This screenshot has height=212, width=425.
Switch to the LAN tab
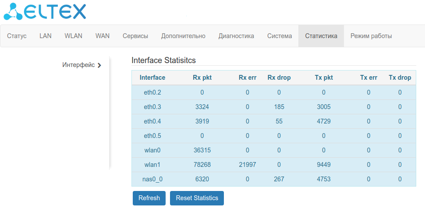click(x=46, y=36)
